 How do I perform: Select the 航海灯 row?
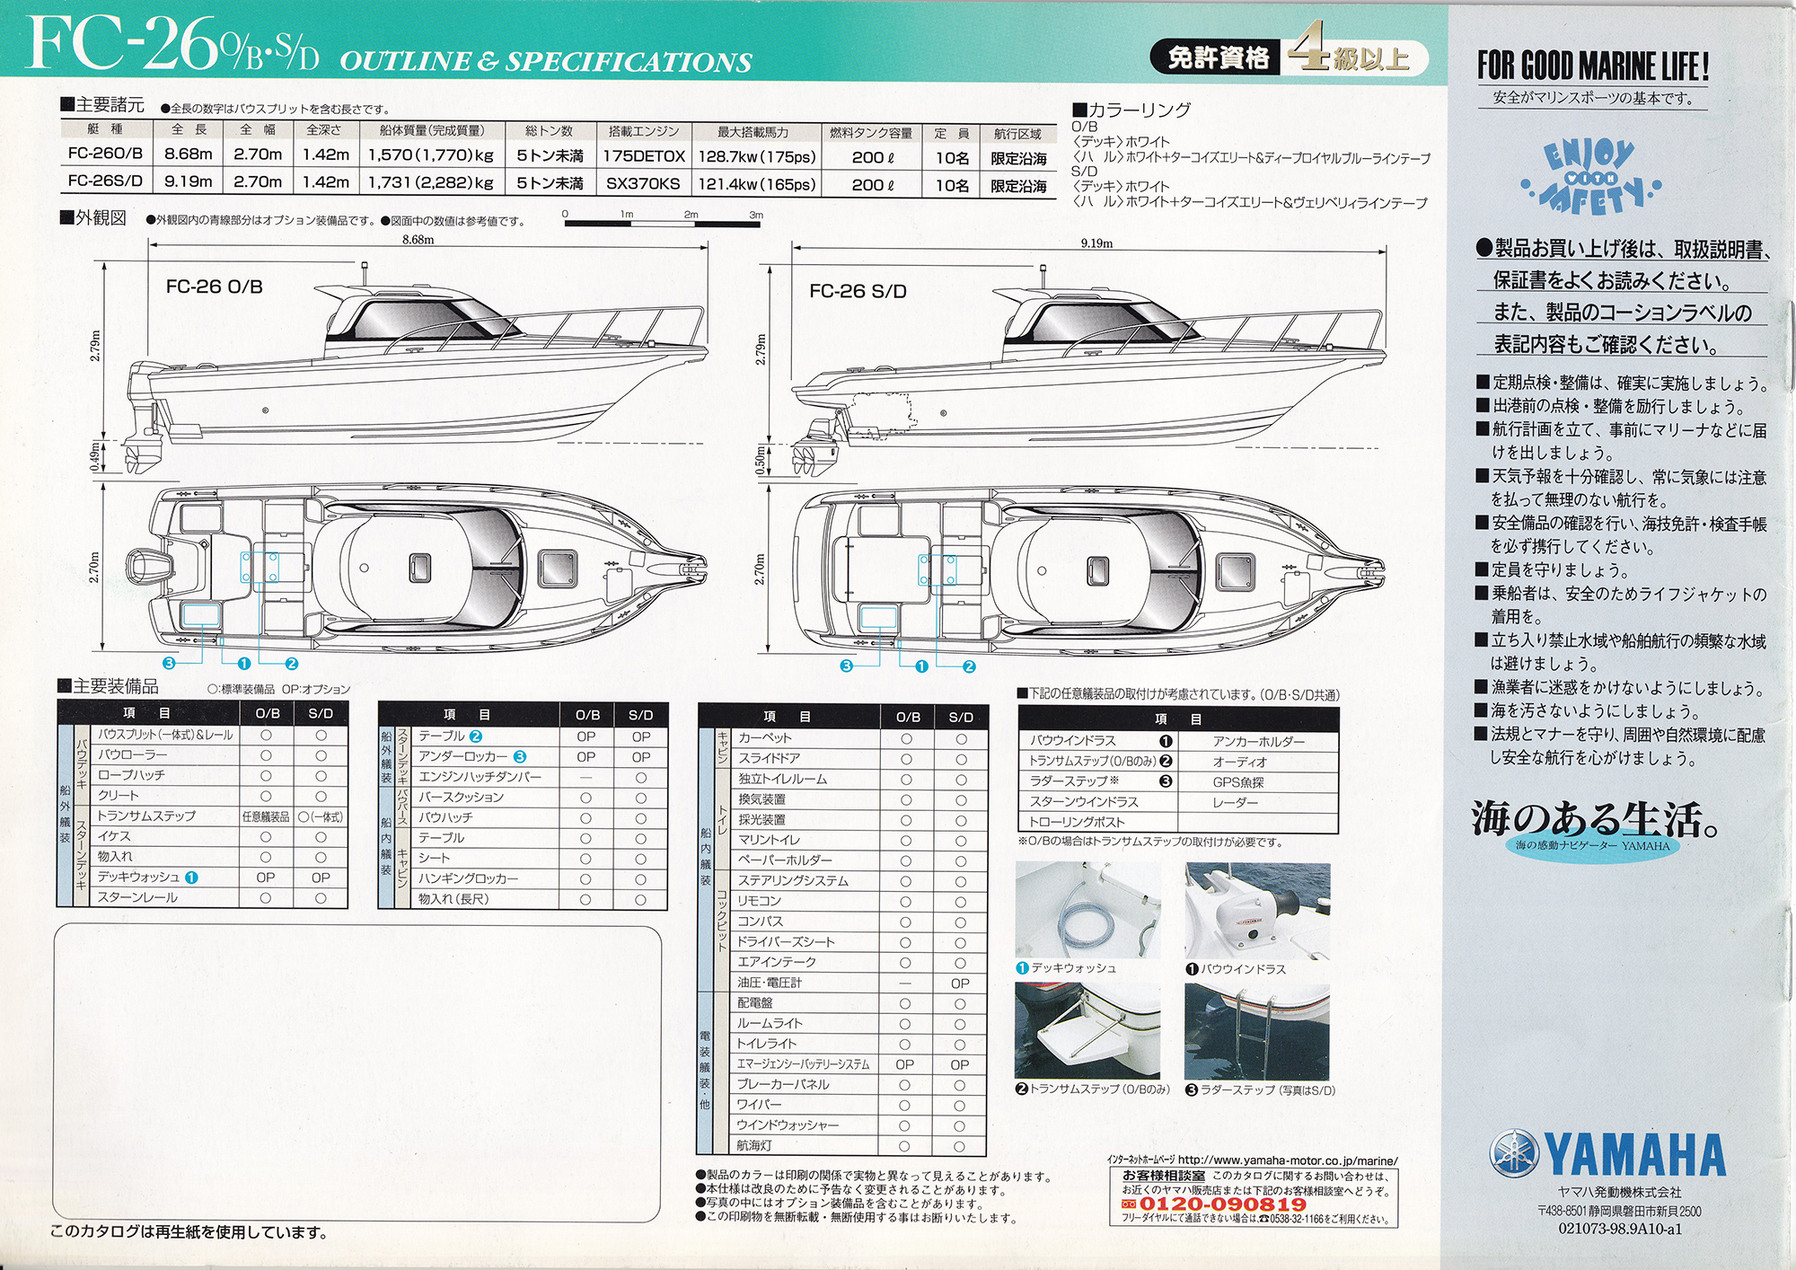(x=858, y=1146)
